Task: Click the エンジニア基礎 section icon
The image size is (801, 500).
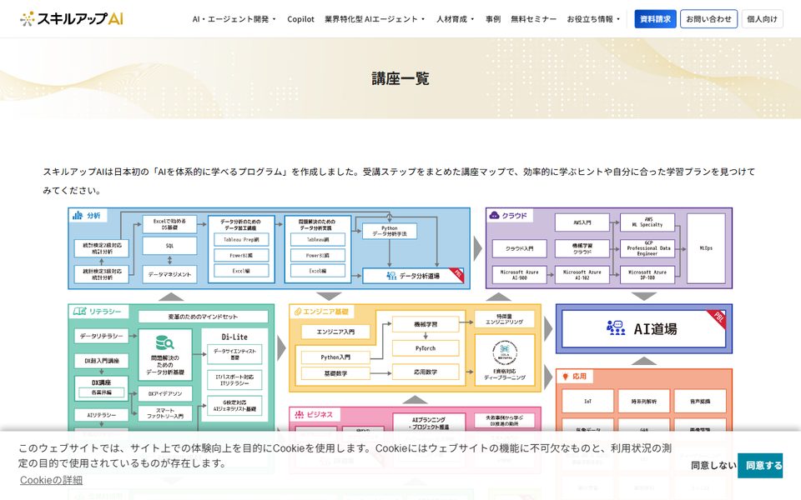Action: tap(297, 311)
